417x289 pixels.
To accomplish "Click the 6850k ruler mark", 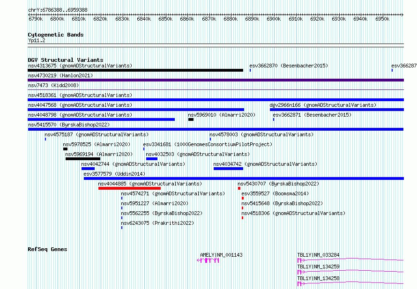I will (165, 19).
